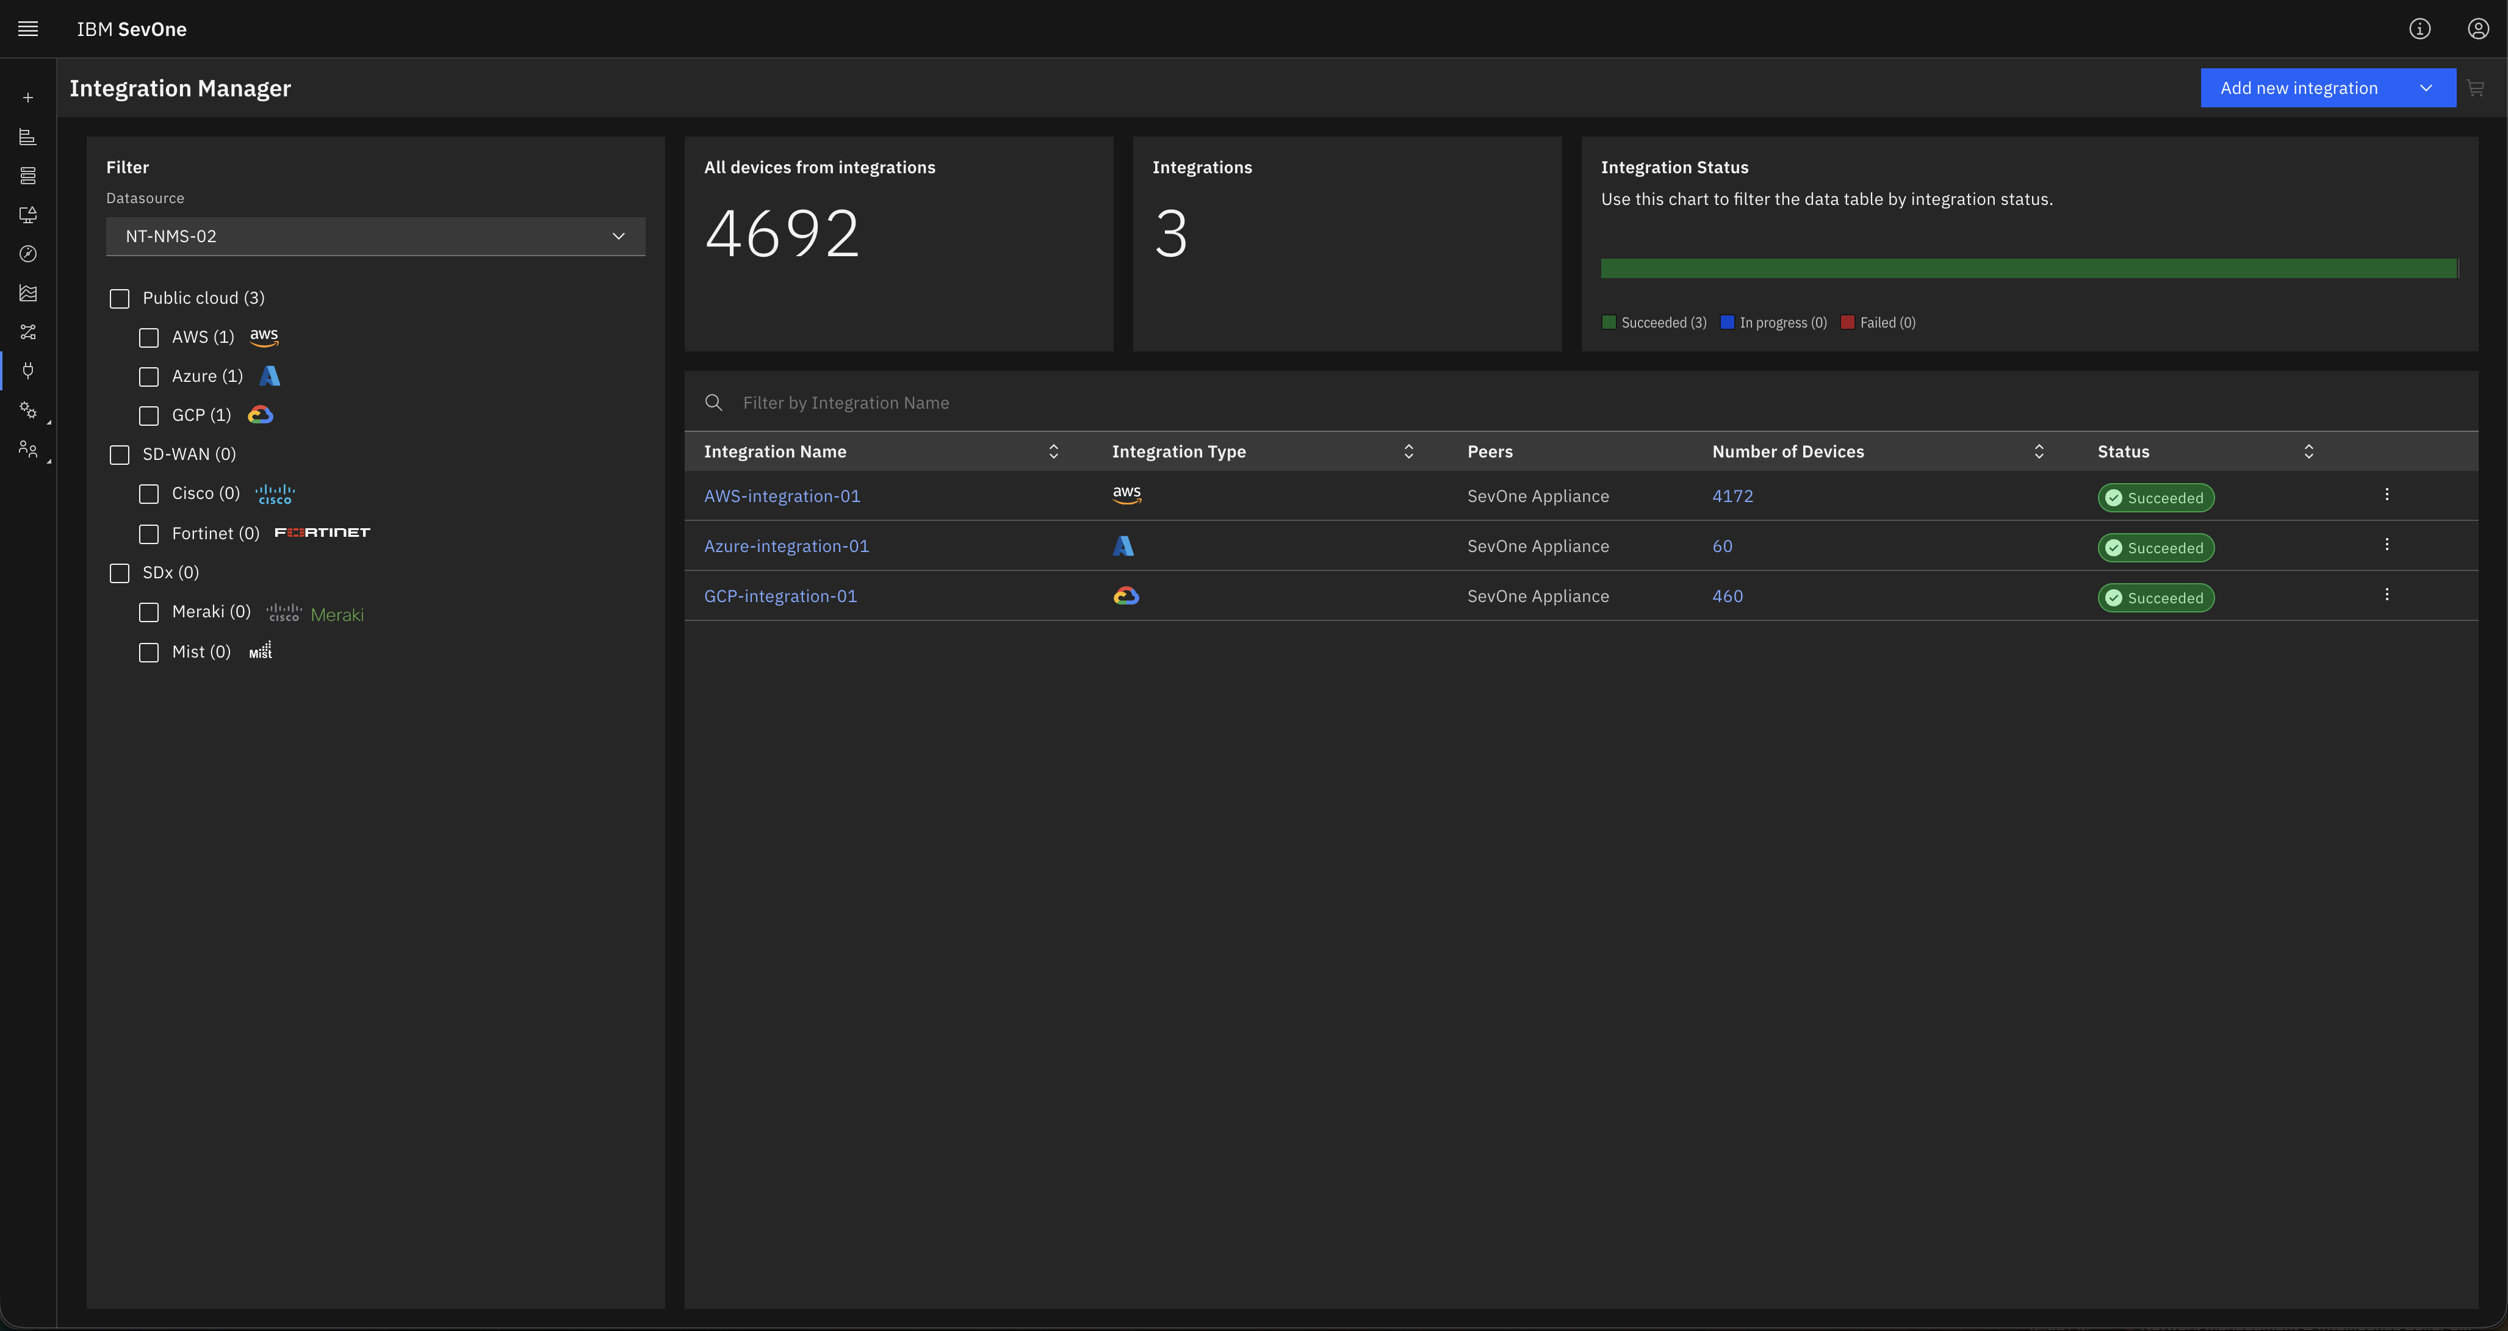The image size is (2508, 1331).
Task: Check the GCP (1) checkbox
Action: (149, 415)
